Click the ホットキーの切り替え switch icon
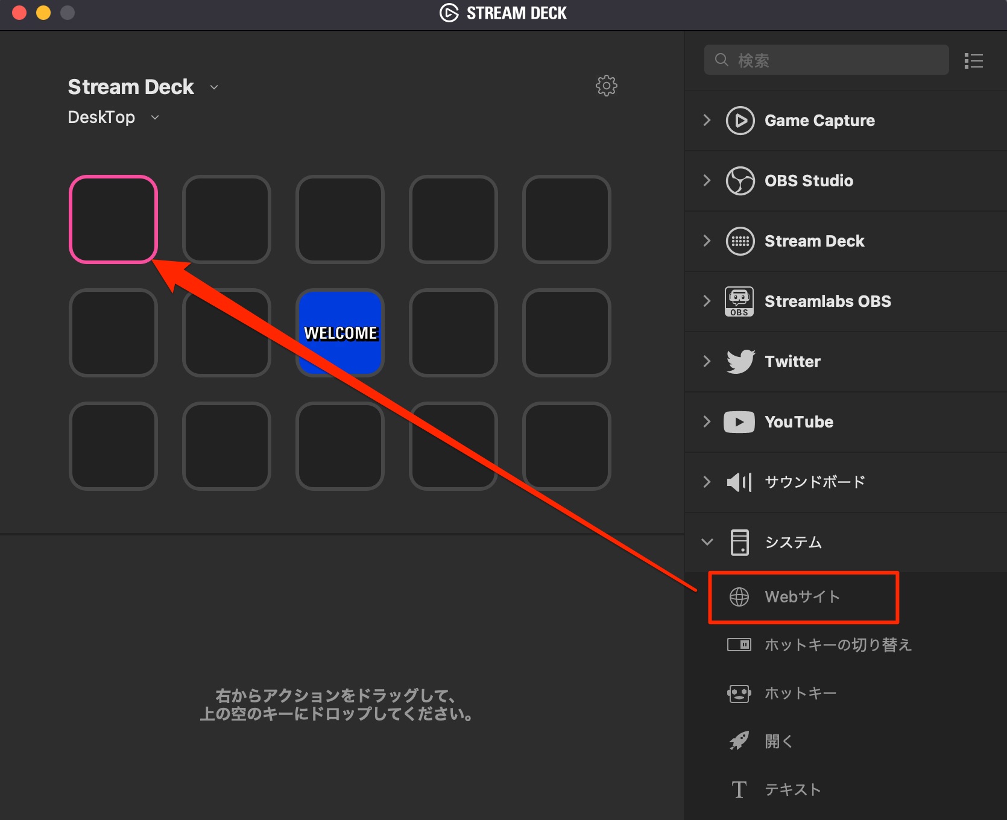Screen dimensions: 1007x820 [x=739, y=645]
